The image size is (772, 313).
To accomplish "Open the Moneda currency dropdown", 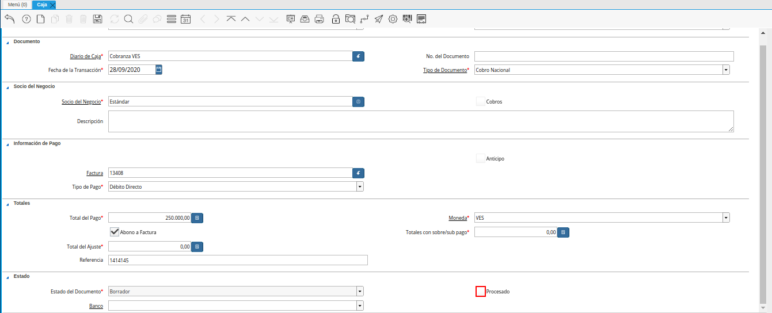I will click(x=726, y=218).
